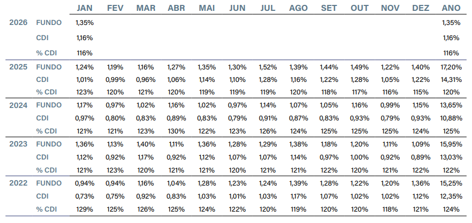Screen dimensions: 472x223
Task: Click the 2023 year row label
Action: pyautogui.click(x=19, y=144)
